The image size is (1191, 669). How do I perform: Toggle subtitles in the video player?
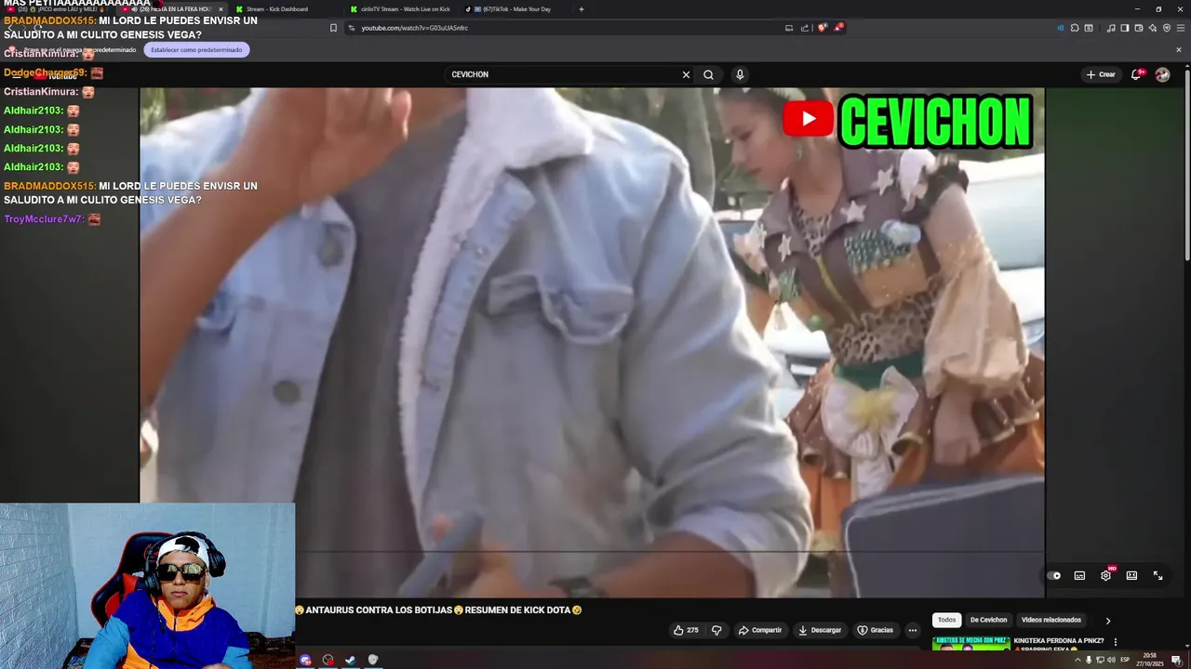point(1079,575)
